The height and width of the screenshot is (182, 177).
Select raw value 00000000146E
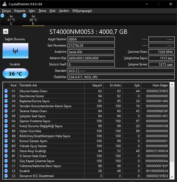coord(157,101)
